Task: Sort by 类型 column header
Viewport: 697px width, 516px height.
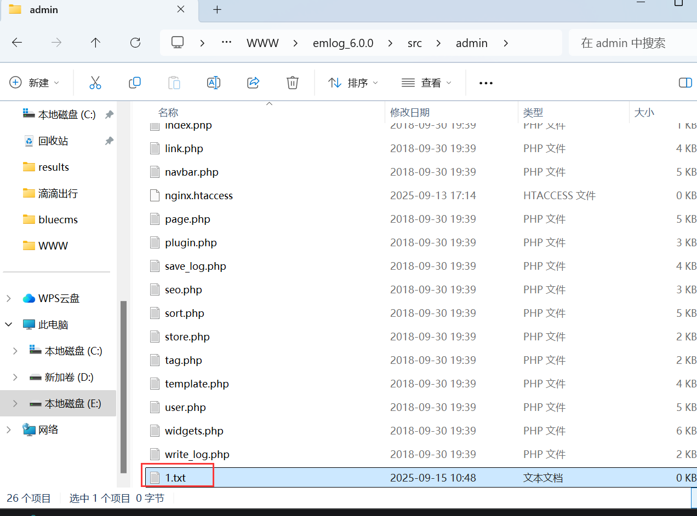Action: tap(533, 113)
